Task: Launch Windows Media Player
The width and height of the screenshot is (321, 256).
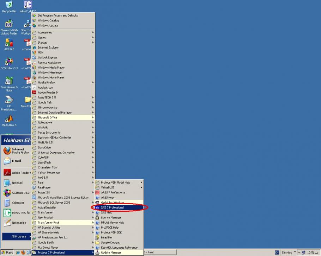Action: point(63,68)
